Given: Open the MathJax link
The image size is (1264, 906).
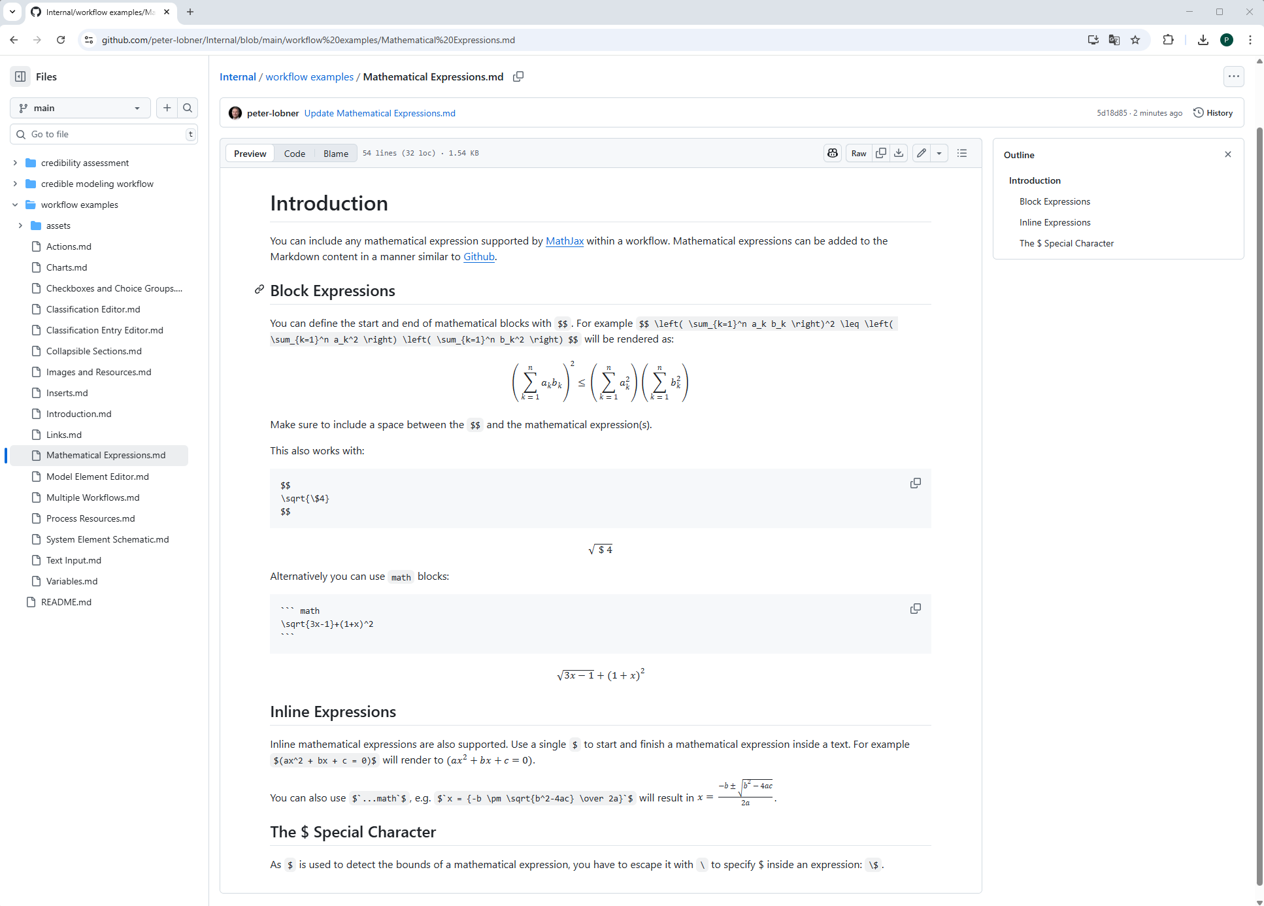Looking at the screenshot, I should [565, 241].
